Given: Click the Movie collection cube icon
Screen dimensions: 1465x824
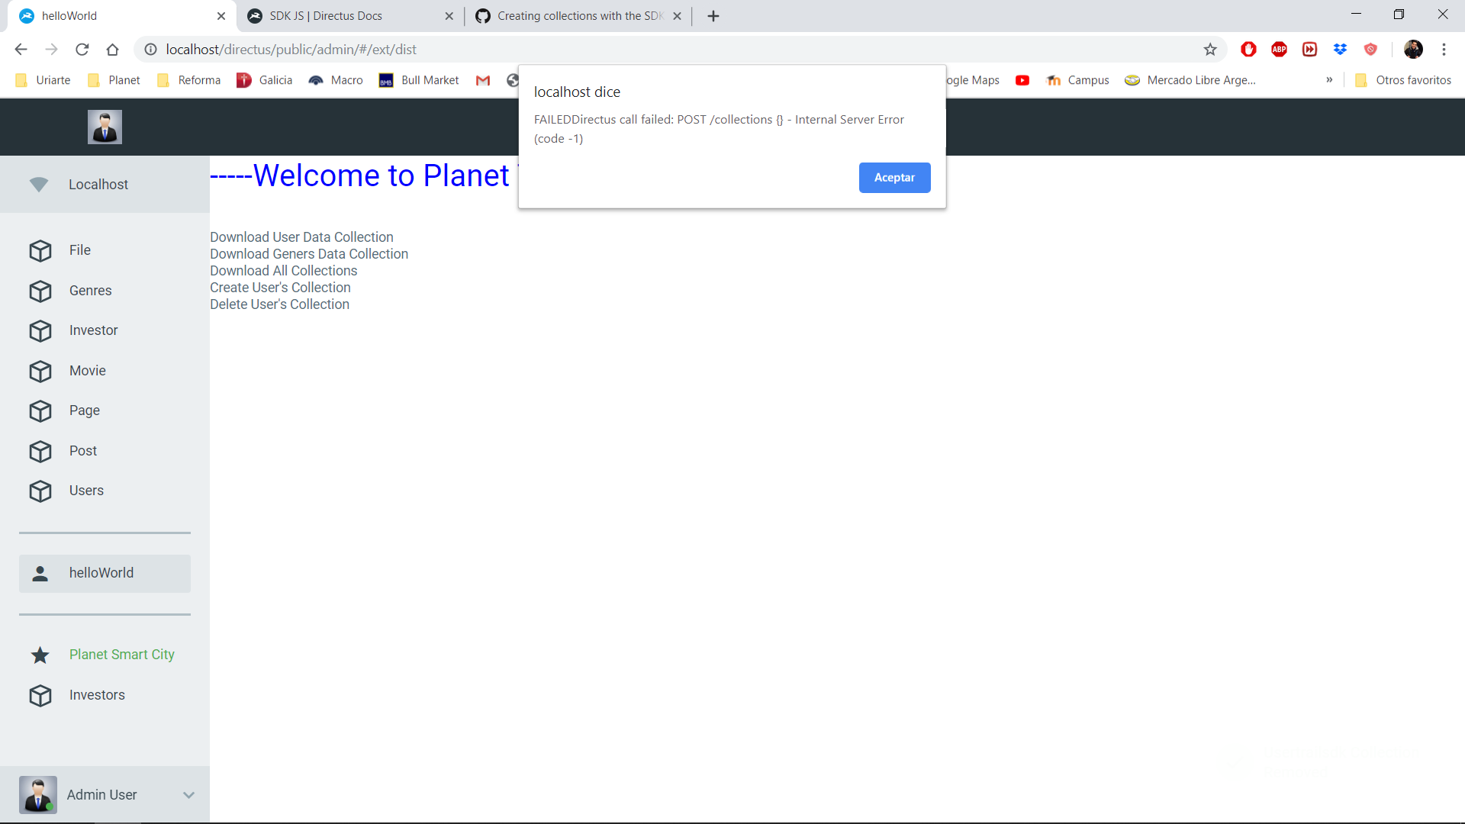Looking at the screenshot, I should coord(40,371).
